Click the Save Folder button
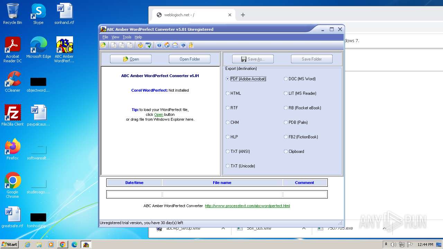Screen dimensions: 443x249 coord(312,59)
